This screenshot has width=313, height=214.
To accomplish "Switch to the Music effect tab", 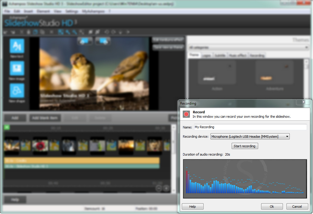I will tap(238, 55).
